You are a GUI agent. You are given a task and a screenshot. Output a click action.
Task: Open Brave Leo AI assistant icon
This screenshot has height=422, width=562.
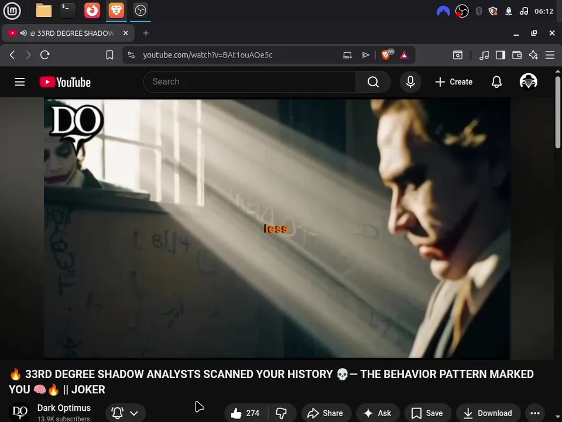[533, 55]
